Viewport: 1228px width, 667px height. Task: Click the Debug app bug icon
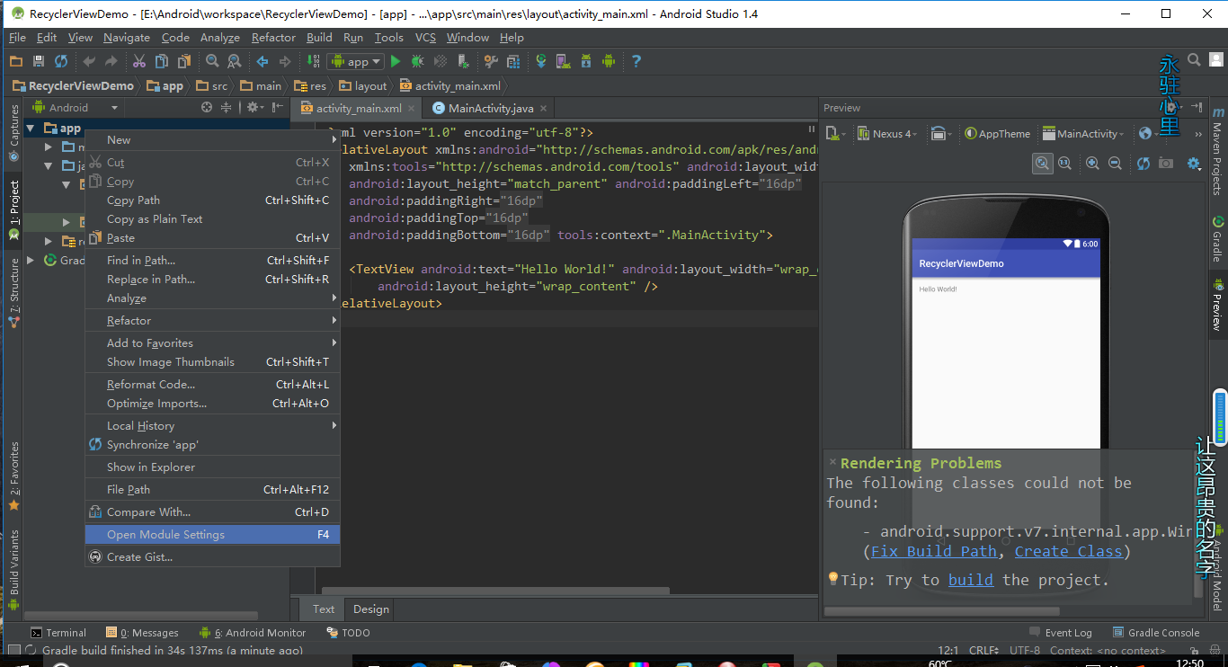[x=417, y=61]
